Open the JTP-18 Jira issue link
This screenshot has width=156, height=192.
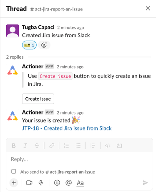pyautogui.click(x=67, y=128)
